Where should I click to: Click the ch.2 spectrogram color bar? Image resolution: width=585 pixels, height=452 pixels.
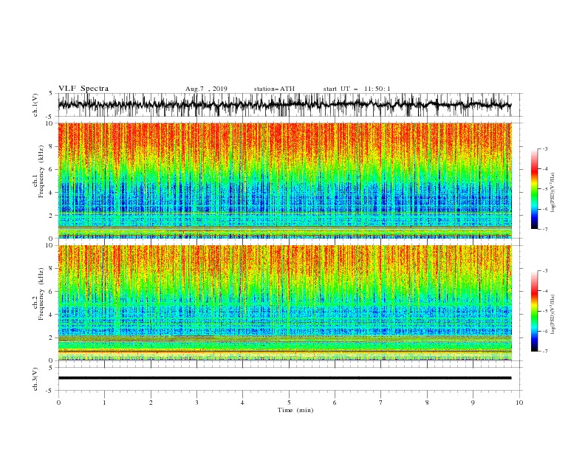[534, 311]
